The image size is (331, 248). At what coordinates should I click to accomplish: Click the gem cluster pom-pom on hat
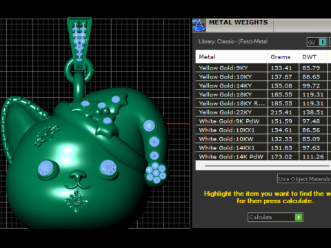click(x=156, y=173)
